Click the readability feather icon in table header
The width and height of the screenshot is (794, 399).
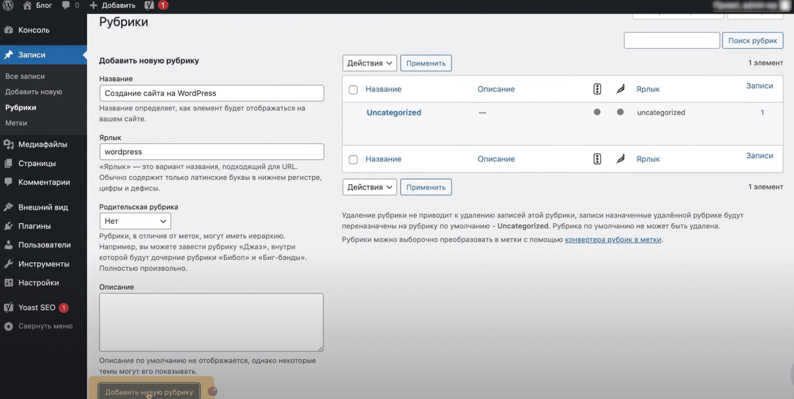click(x=620, y=89)
